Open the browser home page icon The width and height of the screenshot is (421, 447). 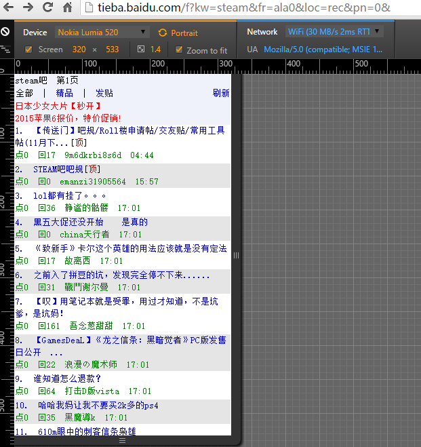(x=68, y=7)
